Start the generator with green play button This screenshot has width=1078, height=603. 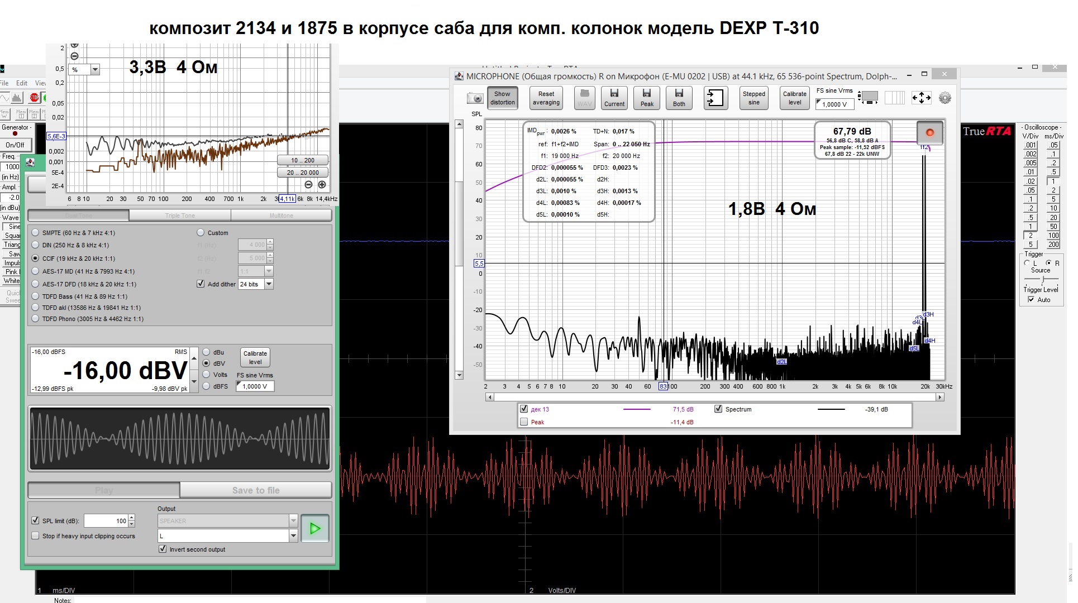tap(315, 528)
